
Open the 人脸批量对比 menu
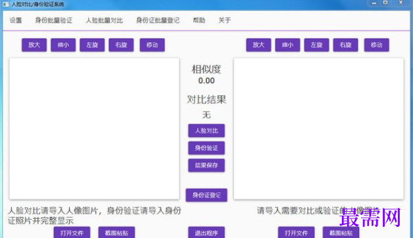tap(105, 20)
